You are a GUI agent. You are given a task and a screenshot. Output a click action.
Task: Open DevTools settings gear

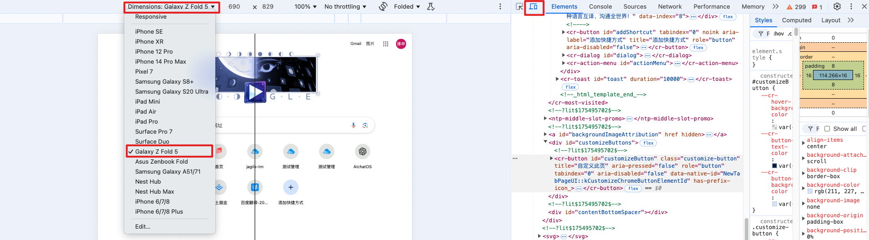[x=837, y=7]
